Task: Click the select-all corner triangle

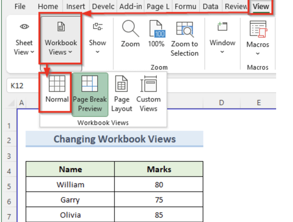Action: [x=11, y=103]
